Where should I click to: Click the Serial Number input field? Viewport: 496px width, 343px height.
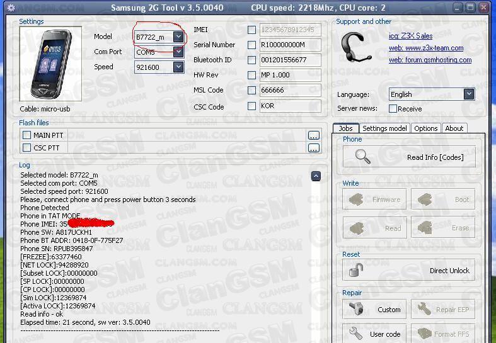coord(290,45)
